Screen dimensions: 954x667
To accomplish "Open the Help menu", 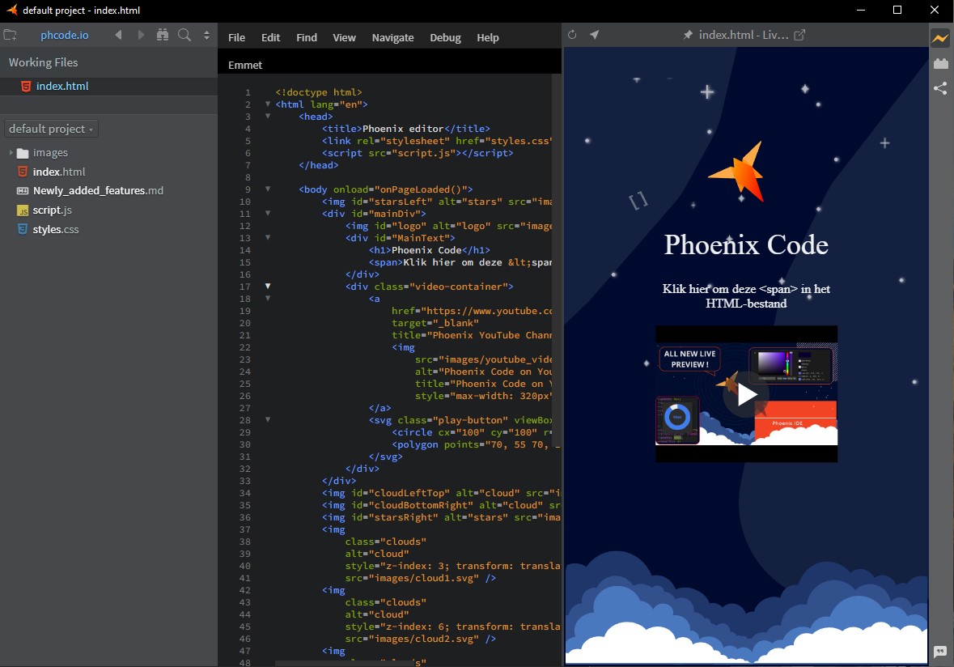I will (x=488, y=38).
